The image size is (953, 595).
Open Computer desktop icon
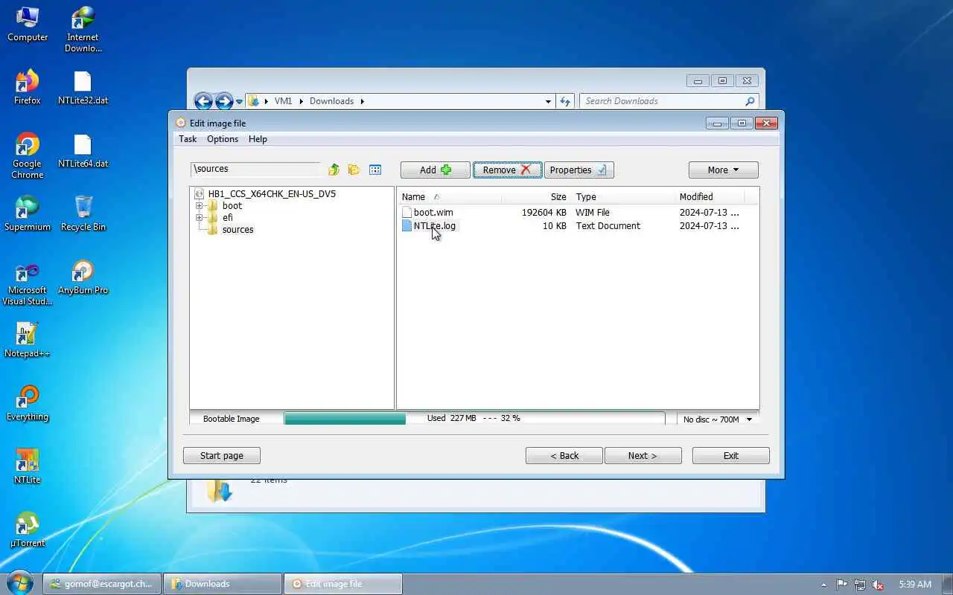coord(28,25)
